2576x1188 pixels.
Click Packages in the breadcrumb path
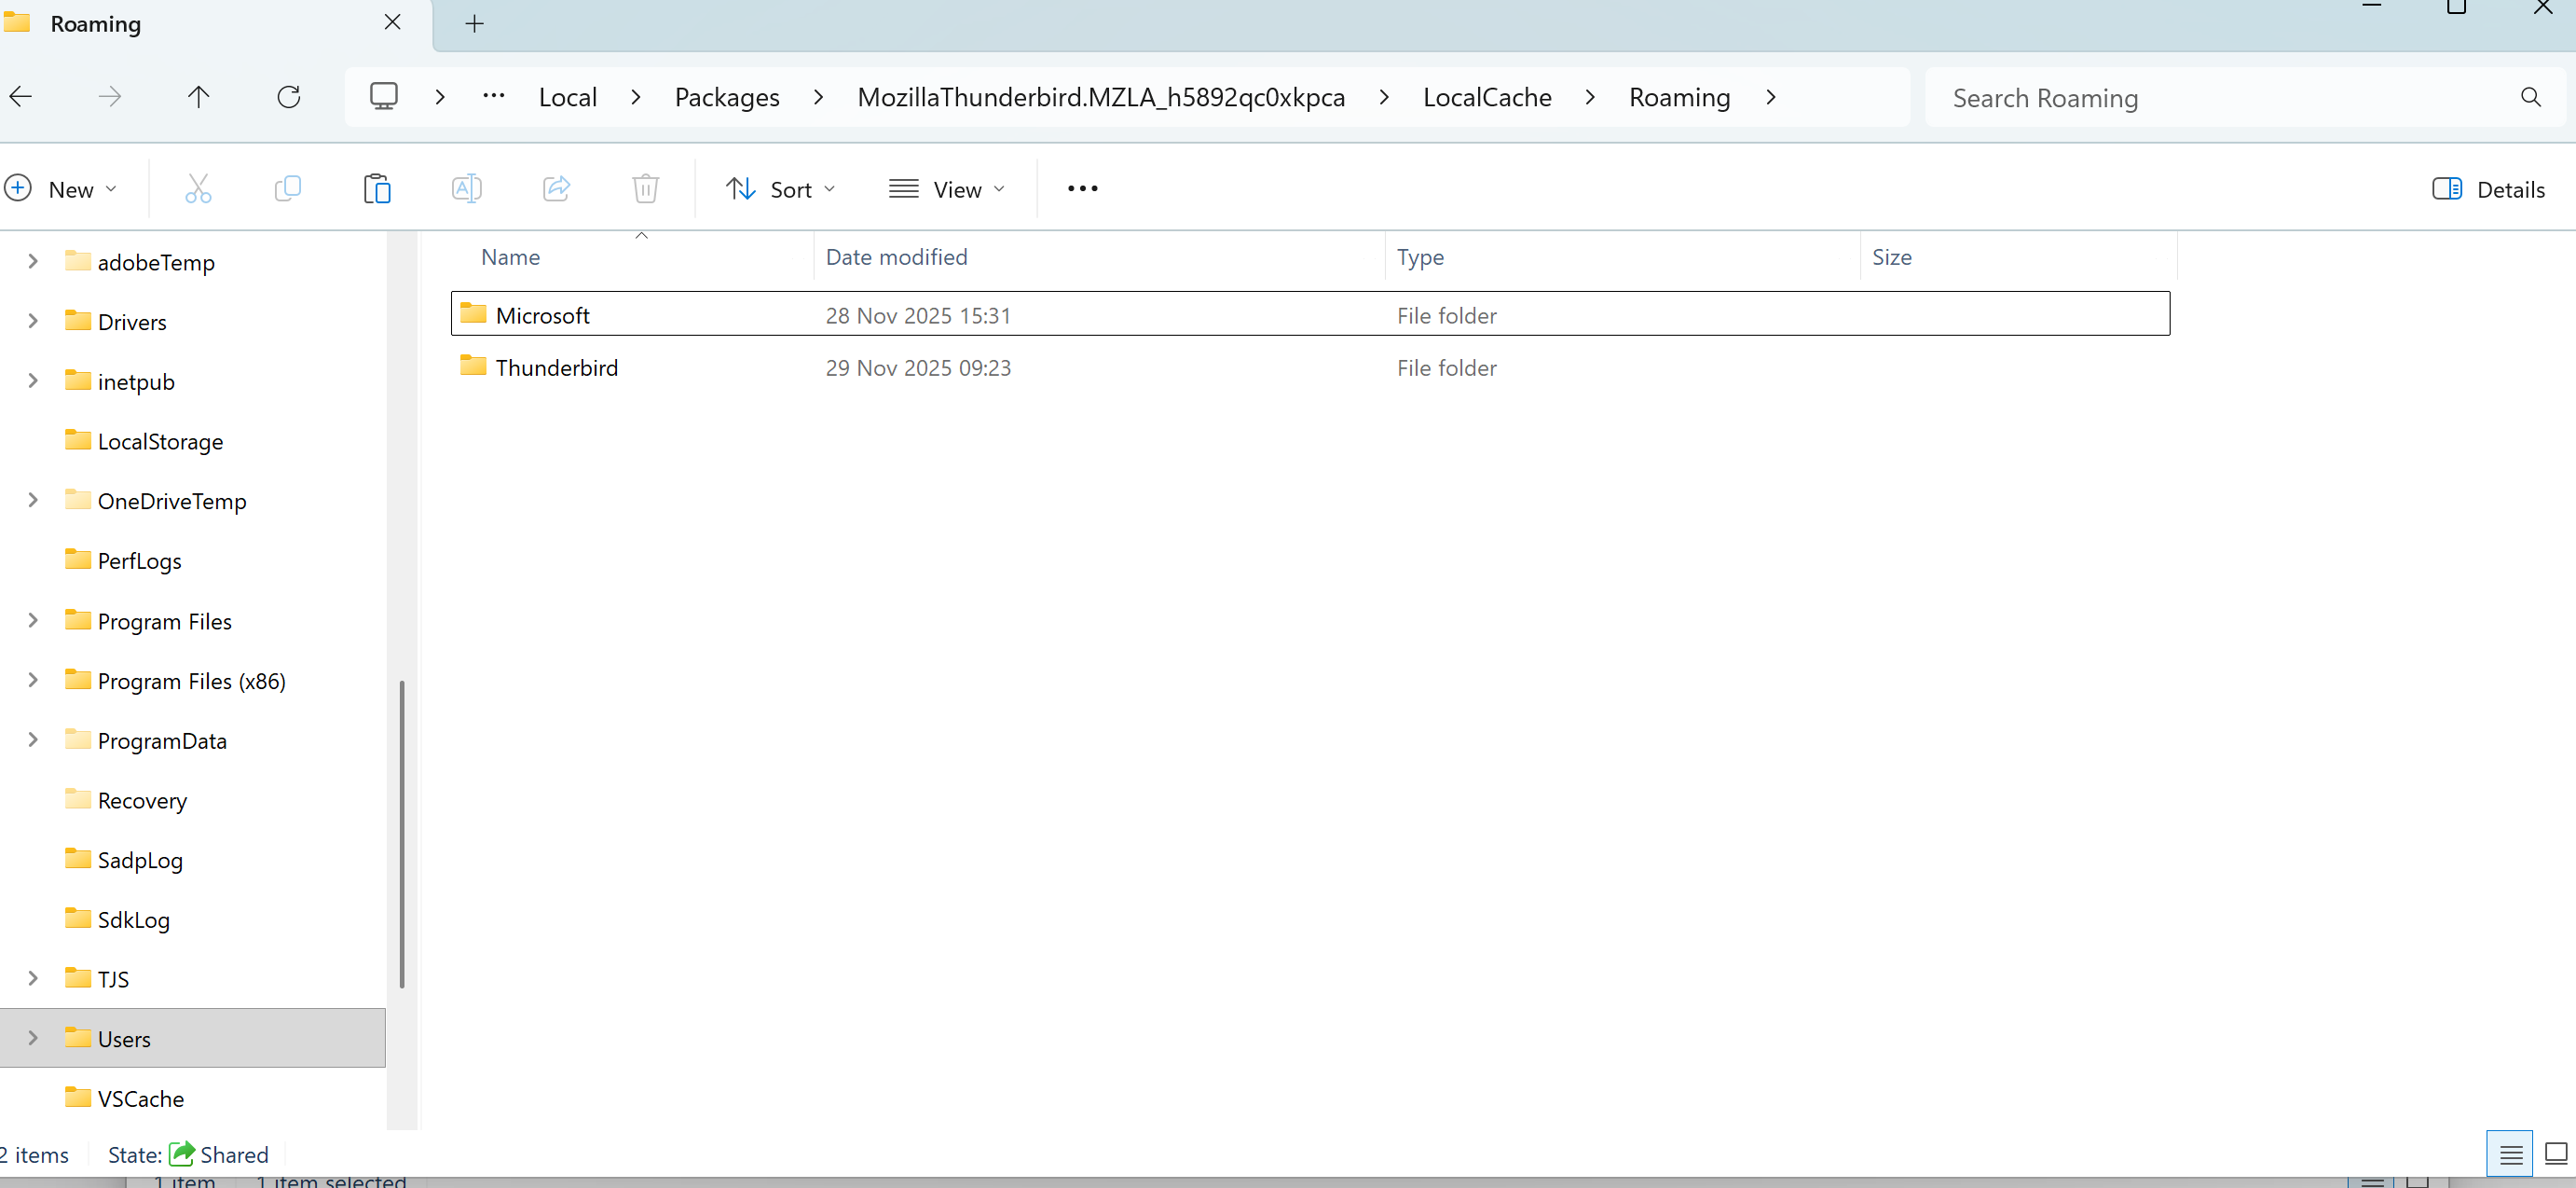(x=726, y=97)
